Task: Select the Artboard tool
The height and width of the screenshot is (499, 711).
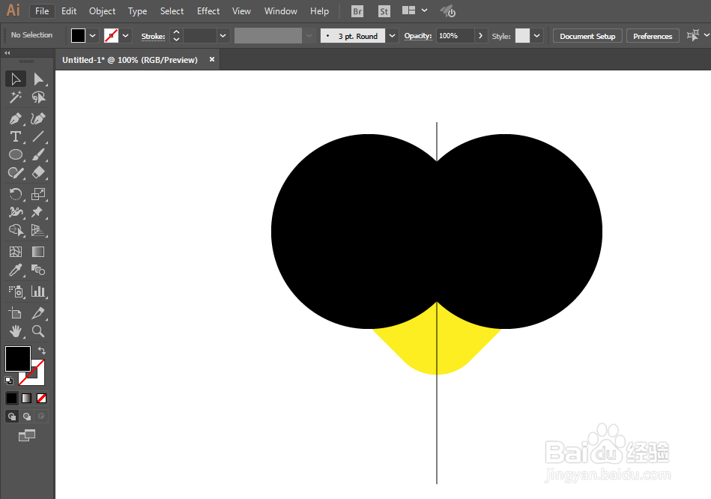Action: click(x=16, y=313)
